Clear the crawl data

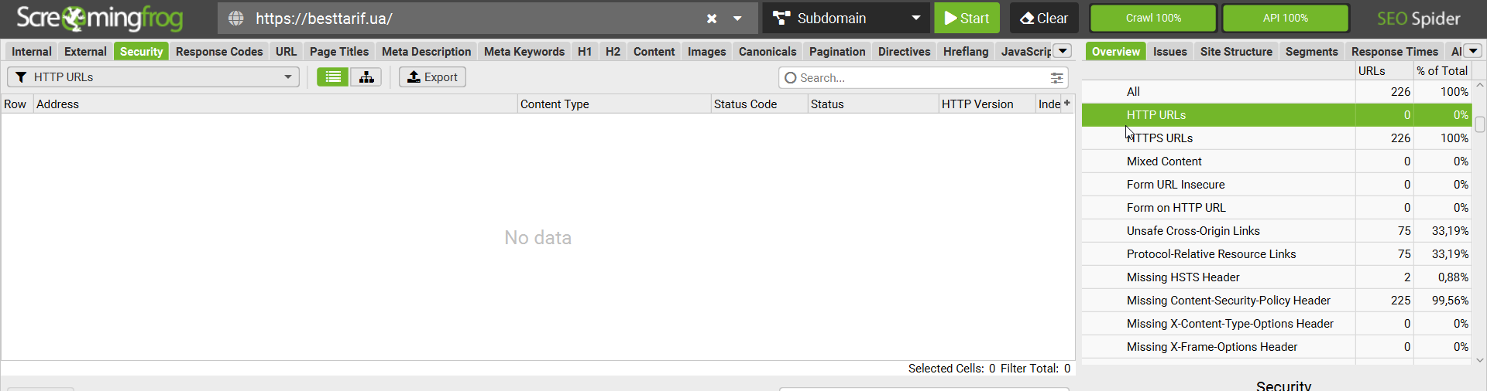point(1043,18)
